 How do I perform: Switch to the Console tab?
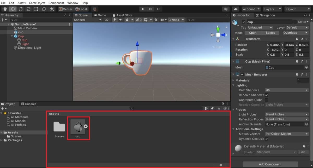point(29,104)
